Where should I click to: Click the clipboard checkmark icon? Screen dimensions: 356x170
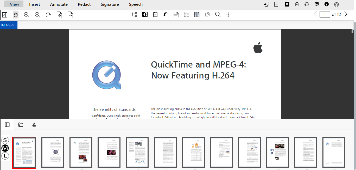tap(155, 15)
